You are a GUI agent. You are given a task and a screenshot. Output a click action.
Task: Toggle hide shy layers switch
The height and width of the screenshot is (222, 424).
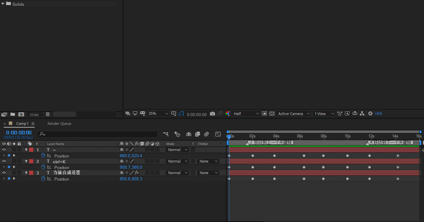[x=189, y=134]
